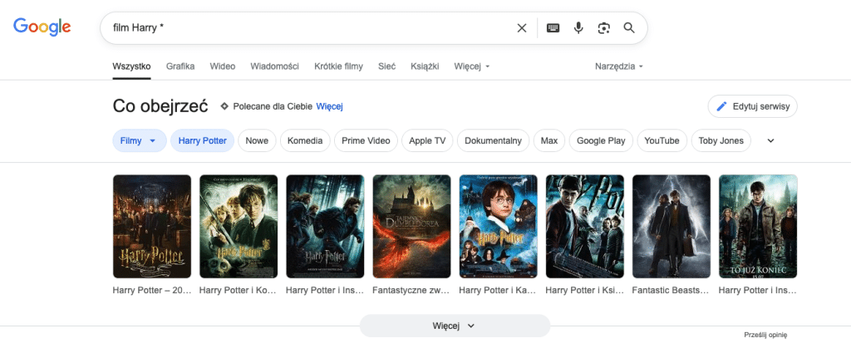Click the Edytuj serwisy button
Image resolution: width=851 pixels, height=348 pixels.
[752, 106]
